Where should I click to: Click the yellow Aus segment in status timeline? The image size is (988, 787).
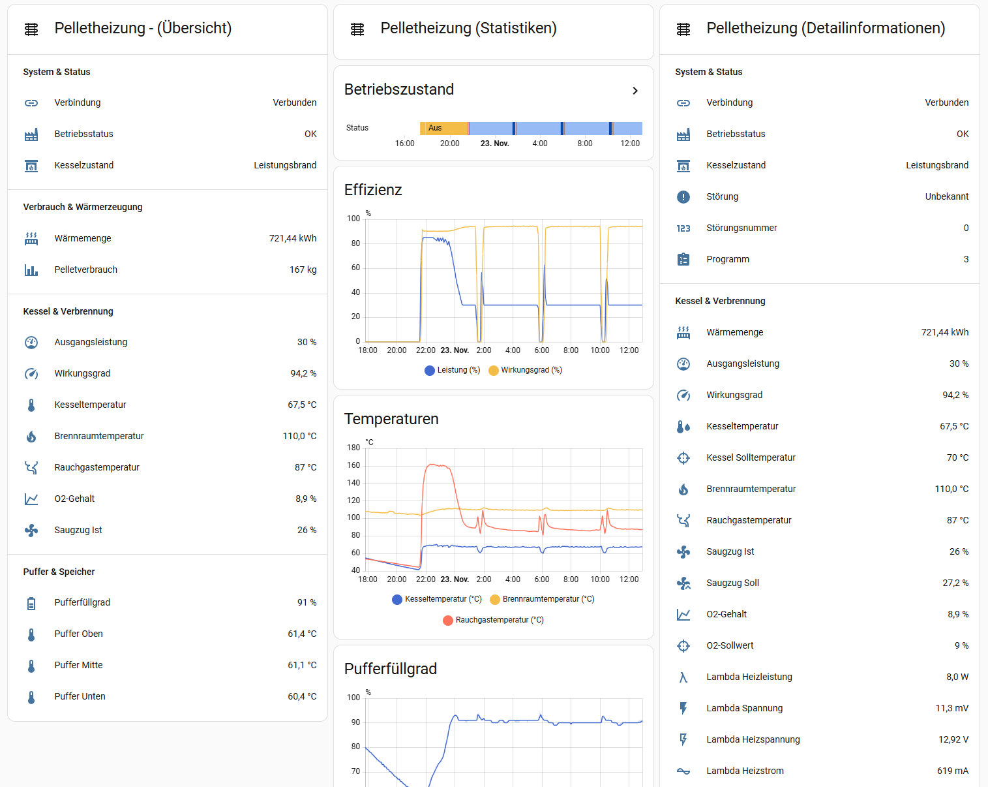(443, 129)
